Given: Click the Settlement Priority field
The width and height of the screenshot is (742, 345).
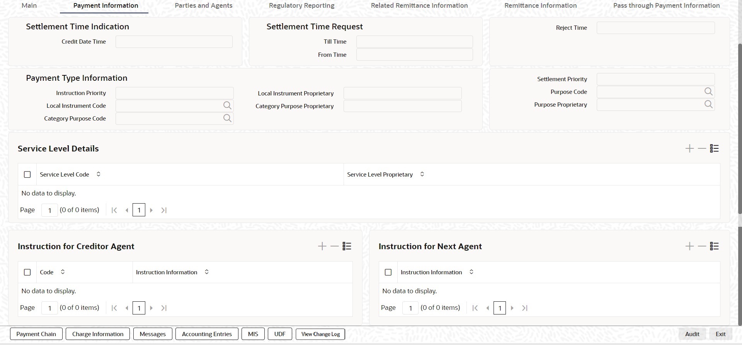Looking at the screenshot, I should coord(656,79).
